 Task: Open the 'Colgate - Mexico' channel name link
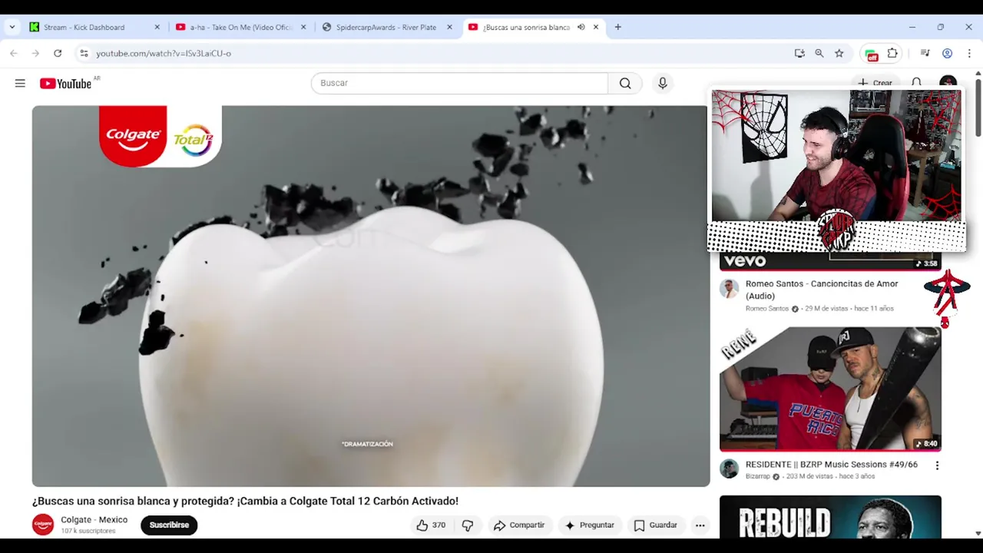click(94, 520)
